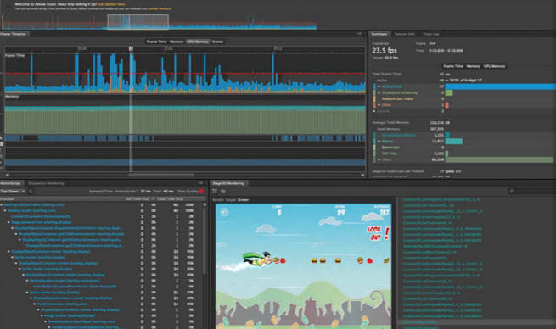This screenshot has height=329, width=556.
Task: Select the Stage3D Rendering panel tab
Action: [228, 183]
